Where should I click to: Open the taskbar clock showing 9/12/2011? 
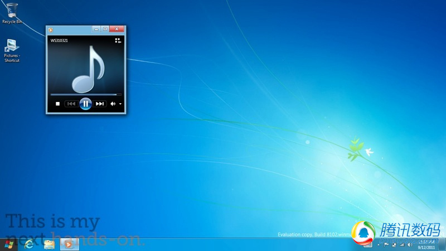tap(426, 245)
